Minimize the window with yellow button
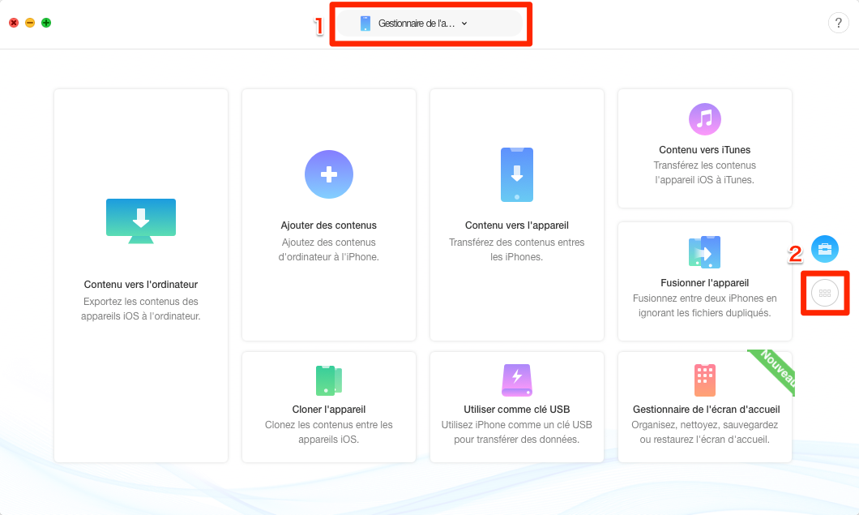This screenshot has width=859, height=515. pos(30,23)
